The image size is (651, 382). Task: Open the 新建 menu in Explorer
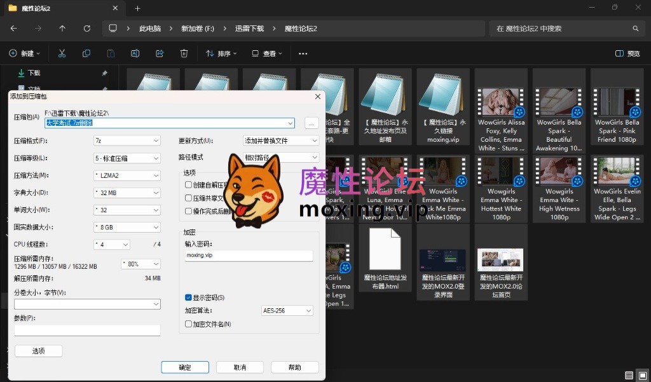[x=25, y=53]
